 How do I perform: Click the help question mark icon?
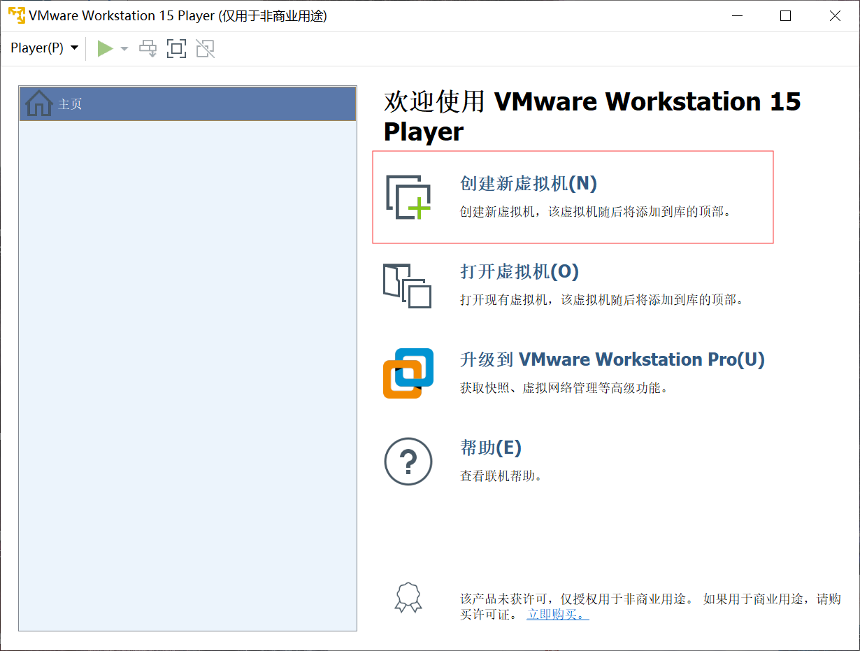[408, 462]
